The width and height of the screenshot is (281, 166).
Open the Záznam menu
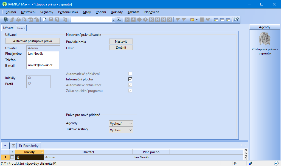(x=133, y=12)
